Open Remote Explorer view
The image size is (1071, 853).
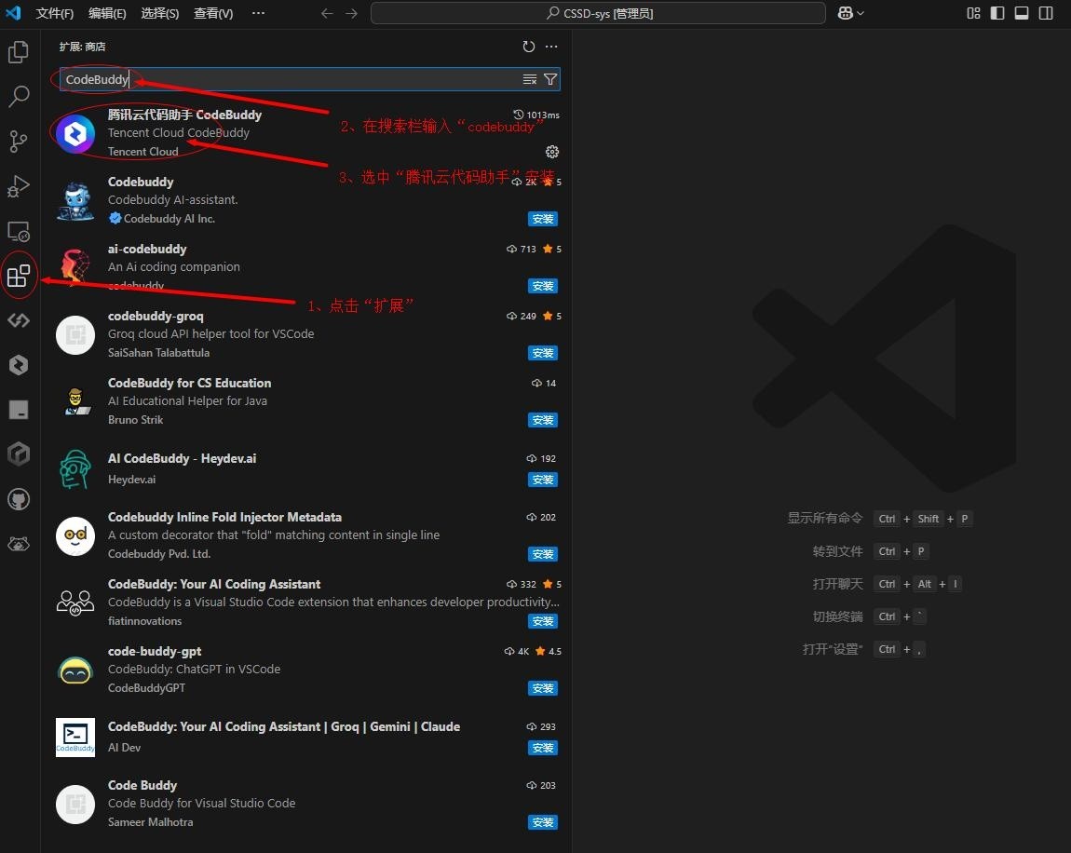click(19, 231)
